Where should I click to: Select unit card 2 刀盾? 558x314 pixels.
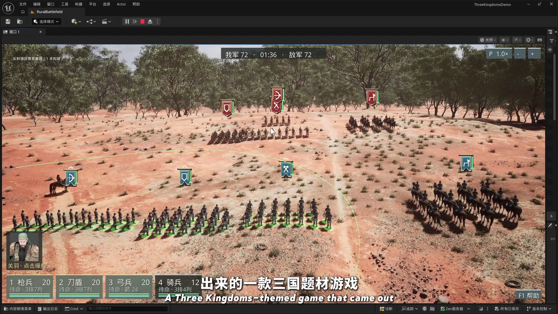click(79, 287)
